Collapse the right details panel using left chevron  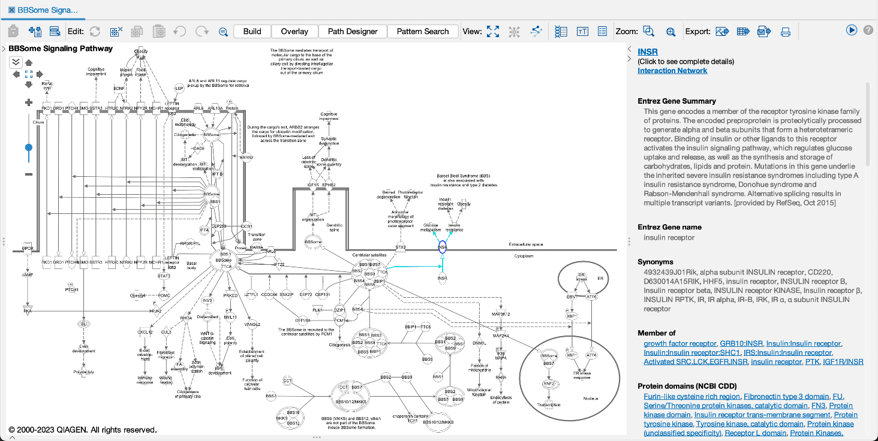[x=630, y=49]
